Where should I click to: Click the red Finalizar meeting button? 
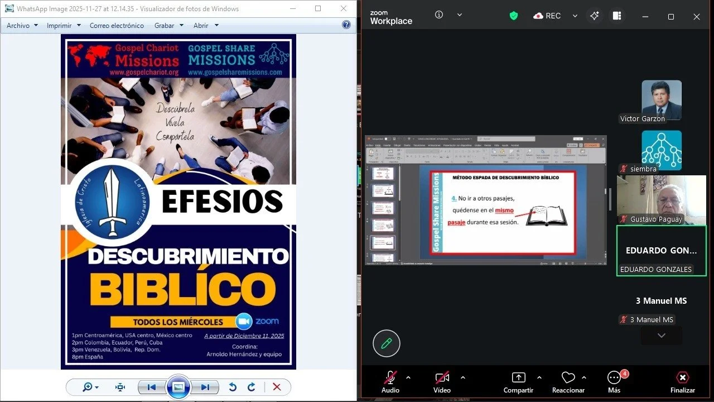682,382
